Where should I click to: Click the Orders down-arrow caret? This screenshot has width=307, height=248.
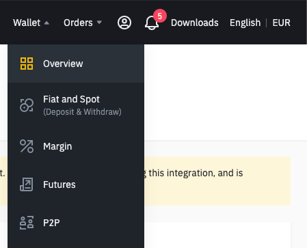pos(99,23)
